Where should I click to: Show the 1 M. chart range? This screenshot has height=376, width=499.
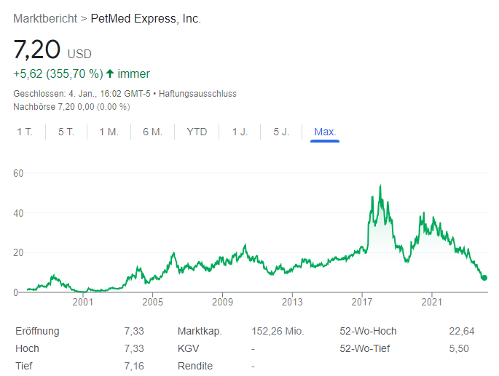point(109,132)
